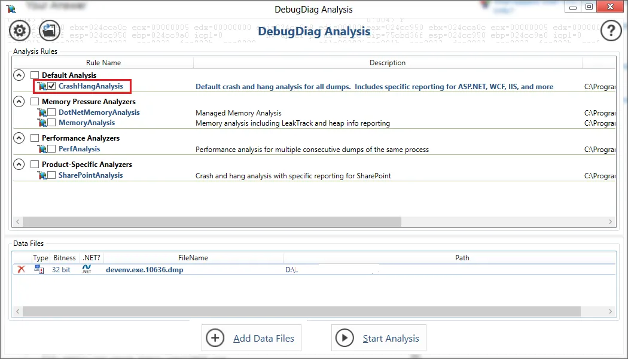Click the plus icon on Add Data Files
The image size is (628, 359).
(x=215, y=338)
